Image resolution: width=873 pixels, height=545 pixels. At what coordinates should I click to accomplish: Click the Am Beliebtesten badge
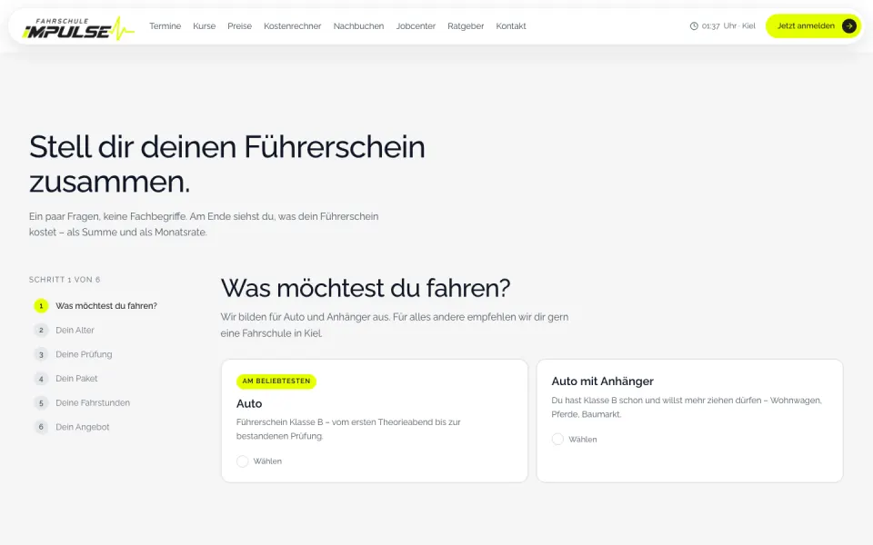(276, 381)
